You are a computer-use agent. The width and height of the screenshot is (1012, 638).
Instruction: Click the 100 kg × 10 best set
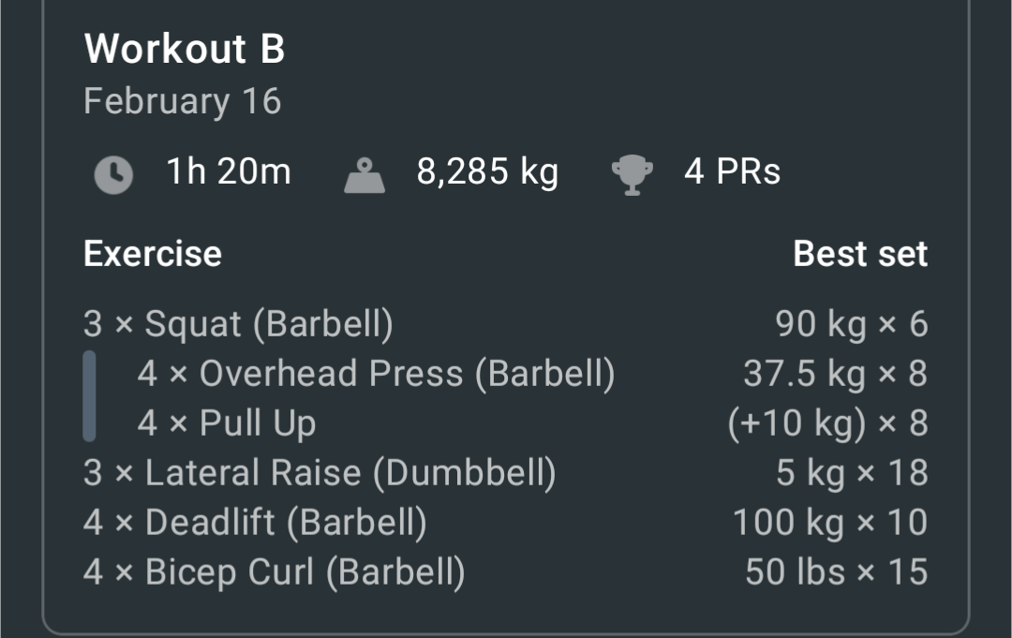pyautogui.click(x=830, y=523)
